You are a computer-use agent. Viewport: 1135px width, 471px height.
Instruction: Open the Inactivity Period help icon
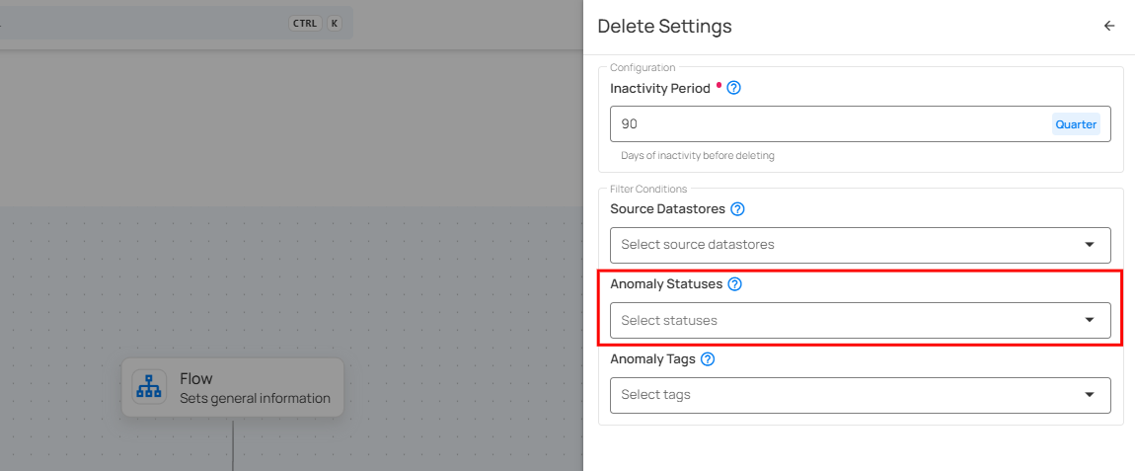click(733, 88)
